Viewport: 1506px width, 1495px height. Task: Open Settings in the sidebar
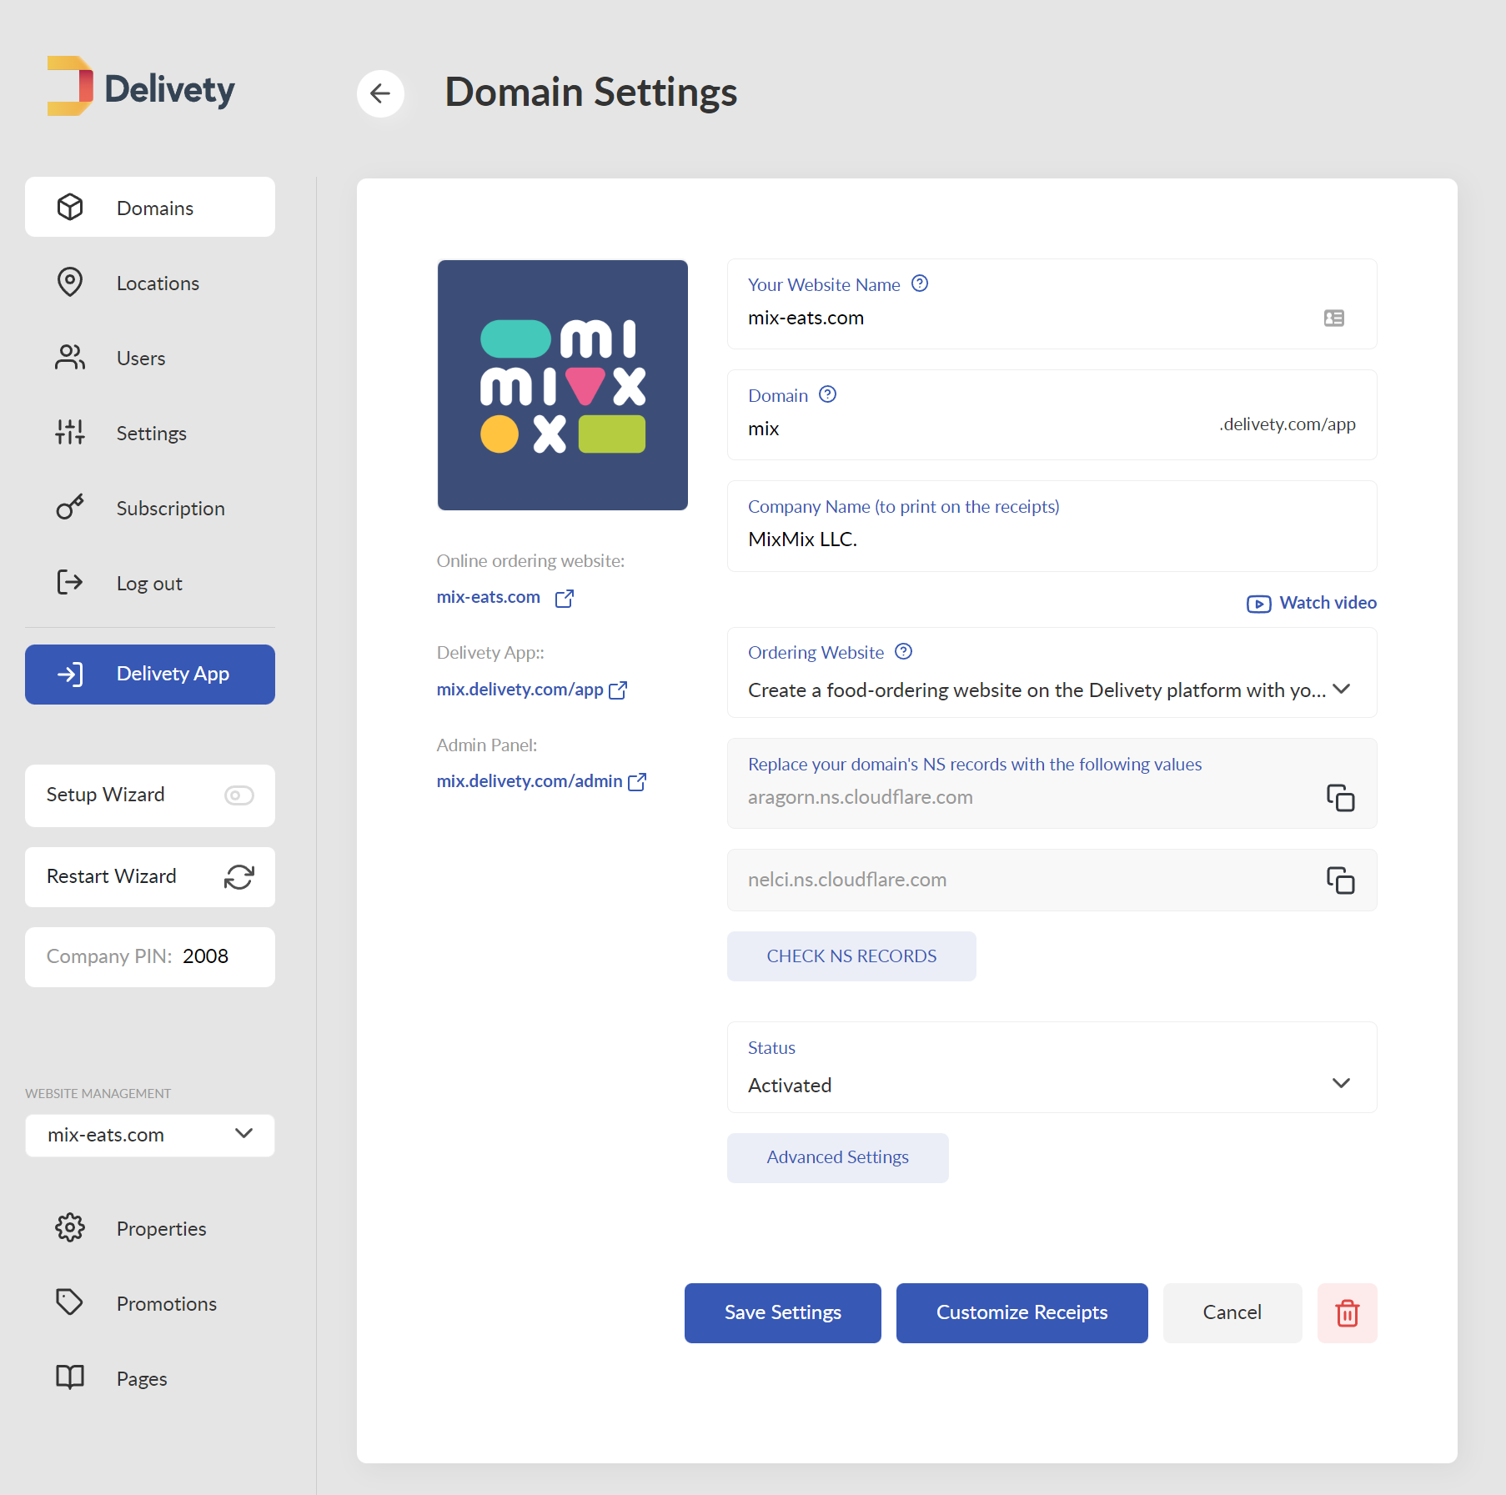150,433
